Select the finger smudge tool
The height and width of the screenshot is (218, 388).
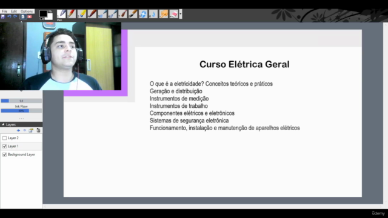coord(164,14)
